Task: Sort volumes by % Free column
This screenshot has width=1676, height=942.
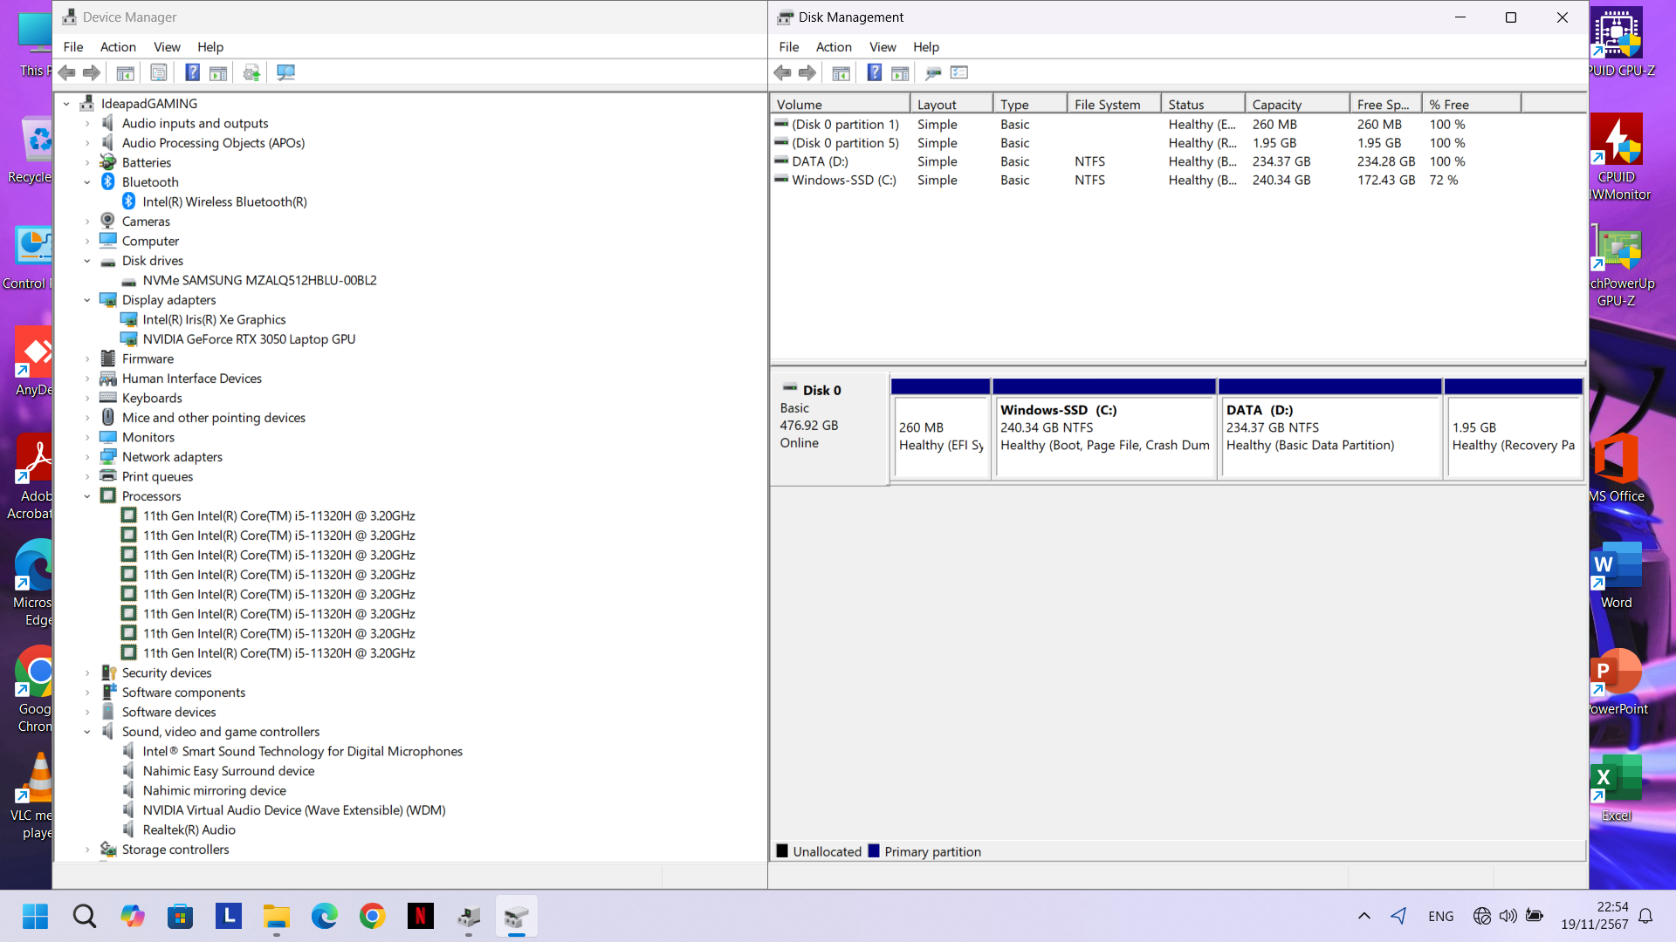Action: point(1471,104)
